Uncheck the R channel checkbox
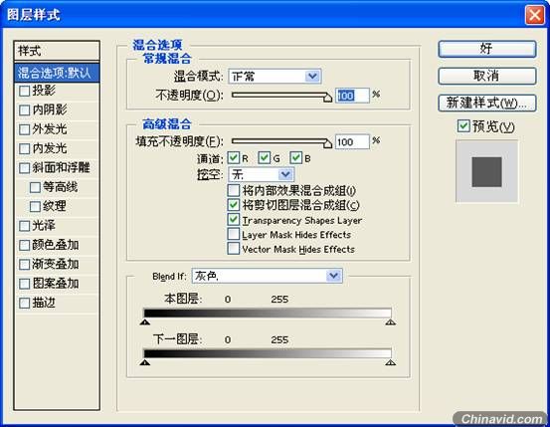The height and width of the screenshot is (427, 550). [234, 158]
